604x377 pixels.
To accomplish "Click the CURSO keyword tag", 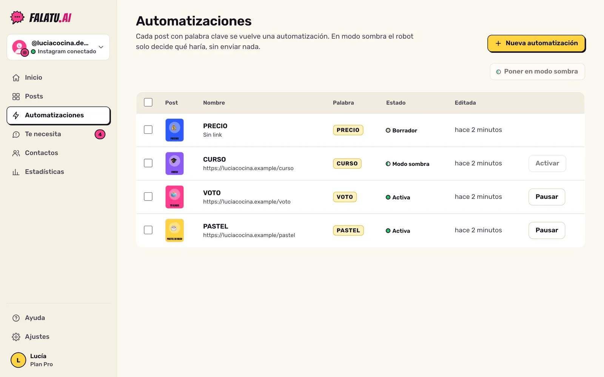I will (x=347, y=164).
